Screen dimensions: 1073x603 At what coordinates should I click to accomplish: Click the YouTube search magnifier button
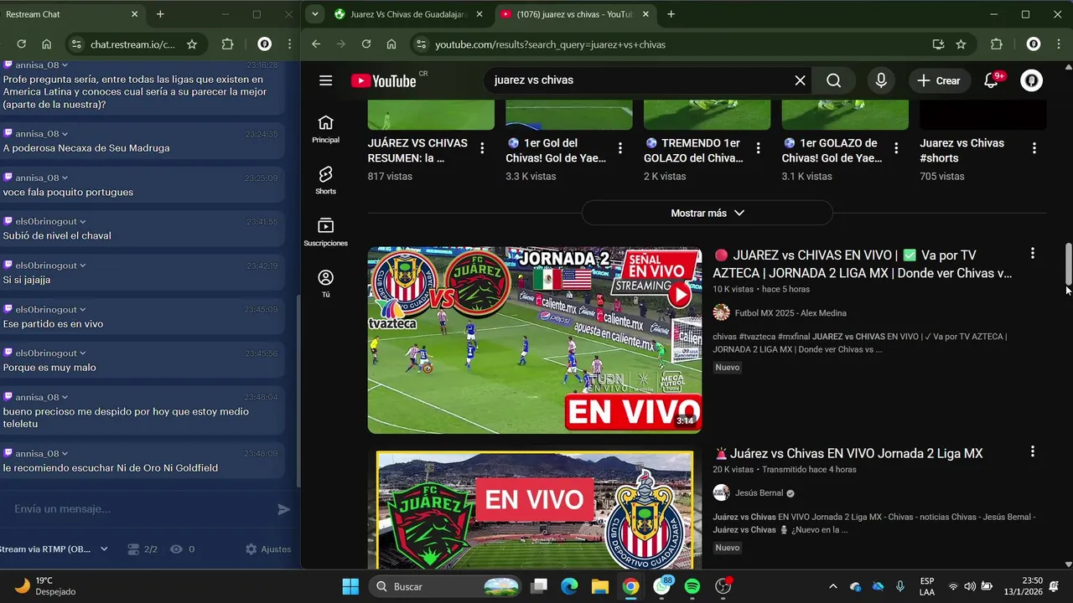point(833,80)
